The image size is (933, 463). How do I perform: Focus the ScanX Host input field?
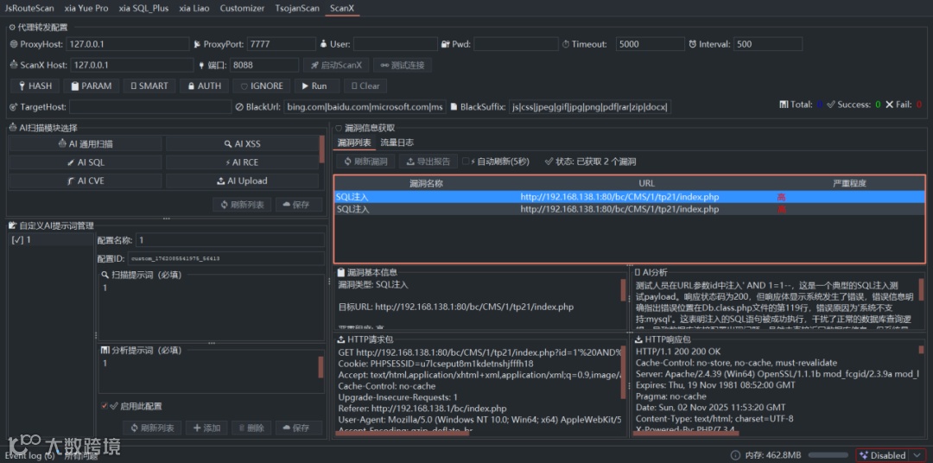[x=132, y=65]
